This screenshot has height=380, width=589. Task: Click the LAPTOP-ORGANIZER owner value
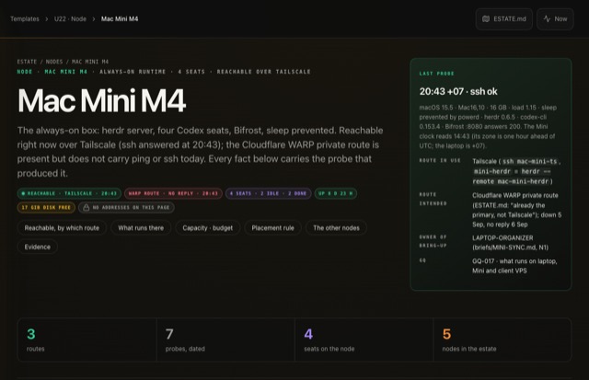[x=510, y=243]
